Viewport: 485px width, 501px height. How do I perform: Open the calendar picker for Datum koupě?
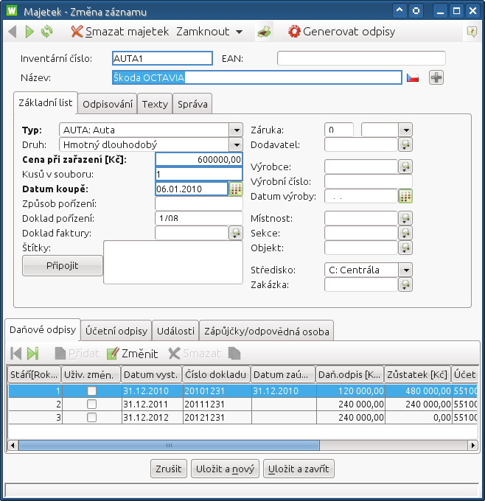pyautogui.click(x=236, y=189)
